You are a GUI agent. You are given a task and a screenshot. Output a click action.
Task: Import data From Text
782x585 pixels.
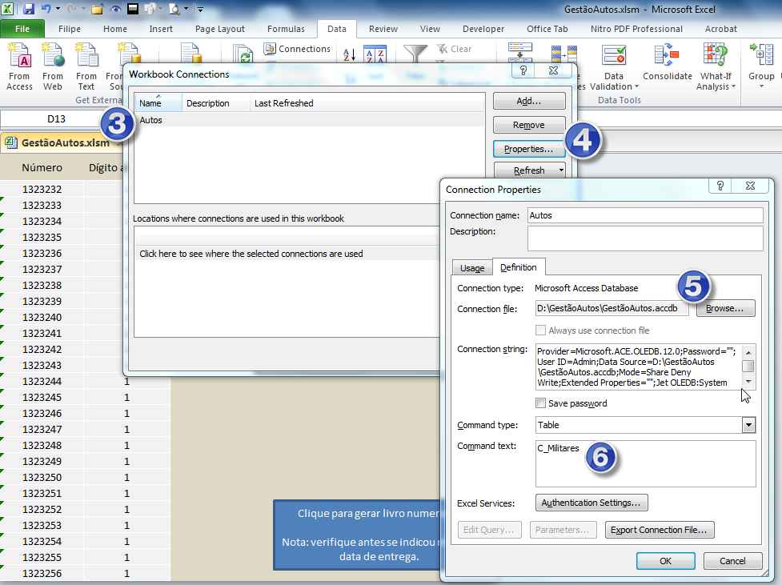tap(86, 67)
